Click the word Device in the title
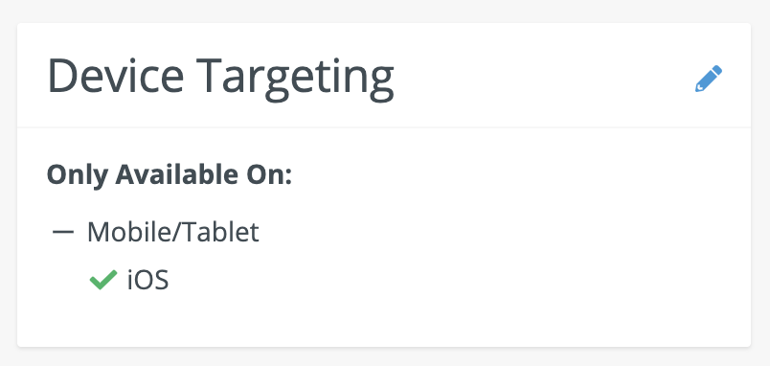 tap(115, 76)
